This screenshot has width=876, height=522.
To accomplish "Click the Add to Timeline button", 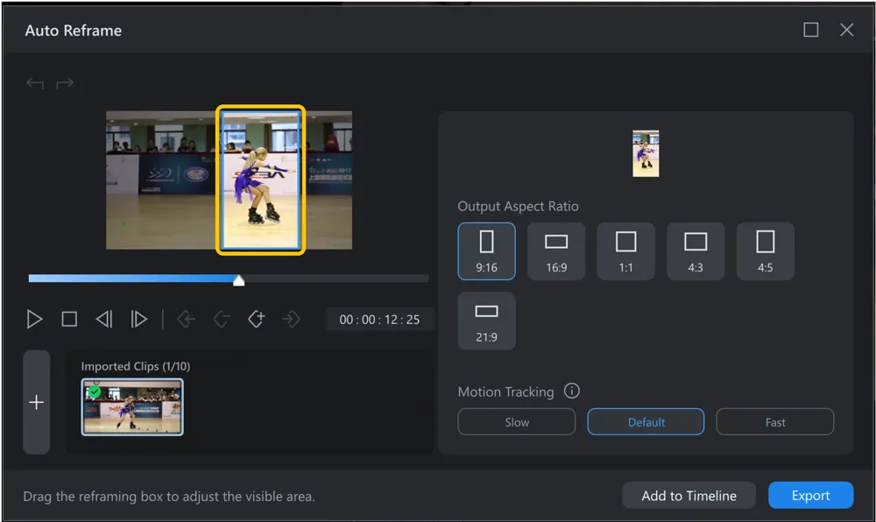I will pos(689,496).
